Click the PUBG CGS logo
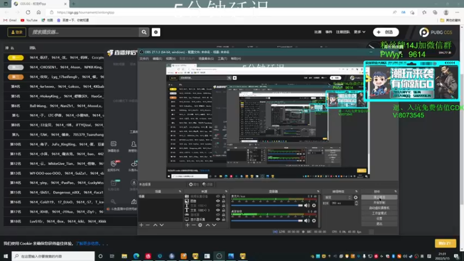 pos(436,32)
